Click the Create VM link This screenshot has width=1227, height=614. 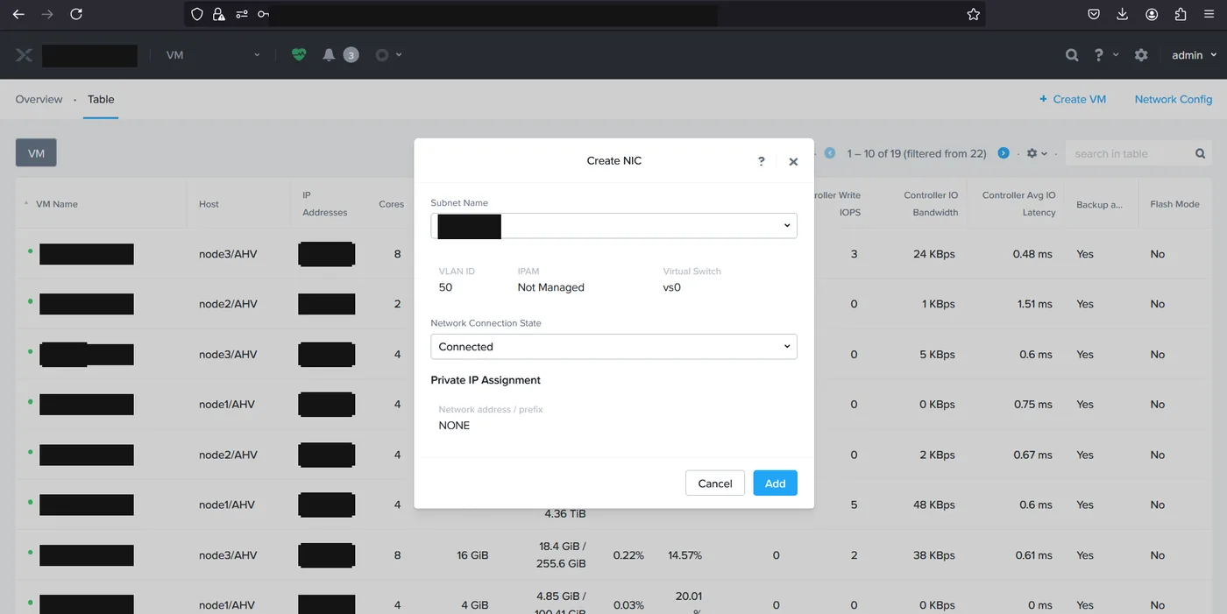click(x=1073, y=99)
